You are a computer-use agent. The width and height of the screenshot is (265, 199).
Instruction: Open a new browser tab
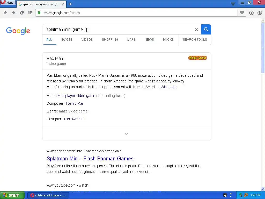[x=70, y=4]
